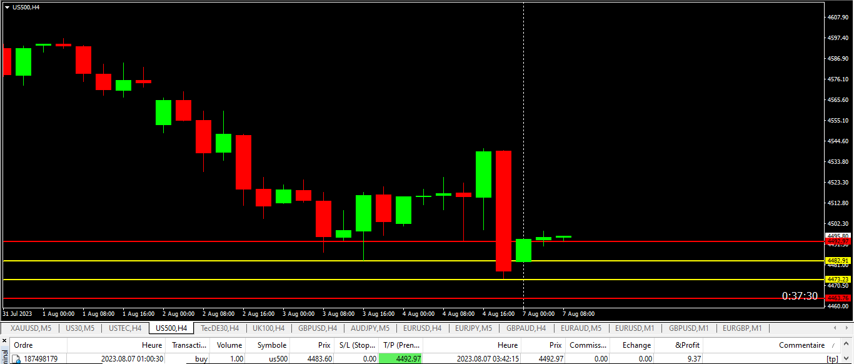Open the EURUSD,M1 chart tab
Image resolution: width=854 pixels, height=364 pixels.
pyautogui.click(x=635, y=328)
